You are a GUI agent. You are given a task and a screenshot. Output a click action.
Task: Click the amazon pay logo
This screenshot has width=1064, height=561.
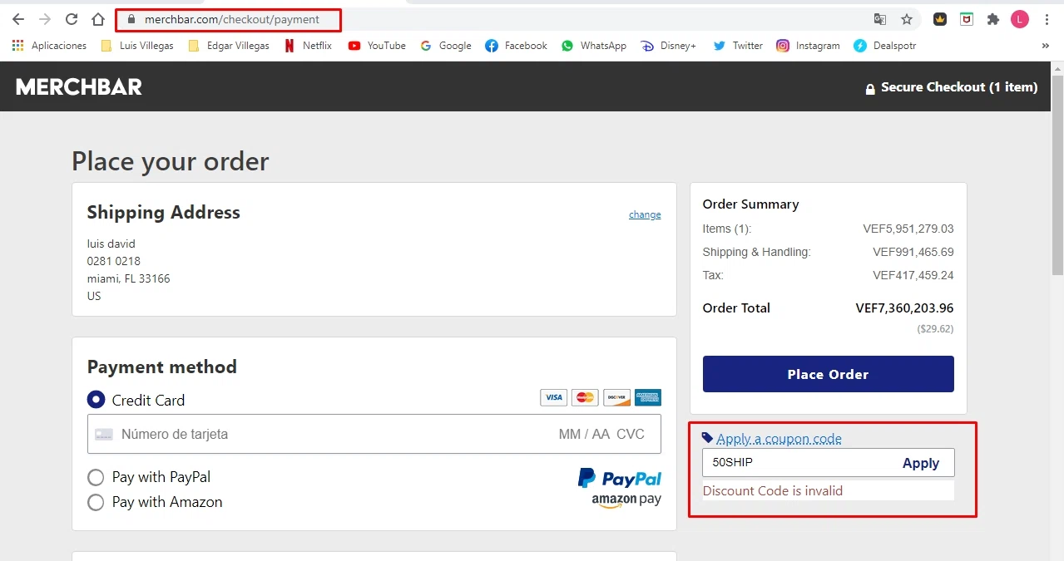pos(626,500)
